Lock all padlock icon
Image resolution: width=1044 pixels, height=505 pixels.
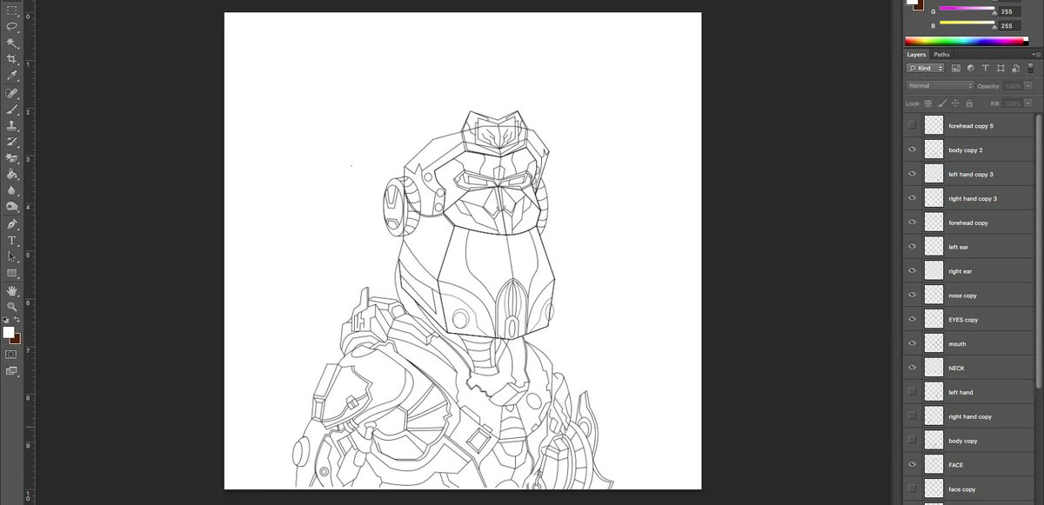(x=969, y=103)
